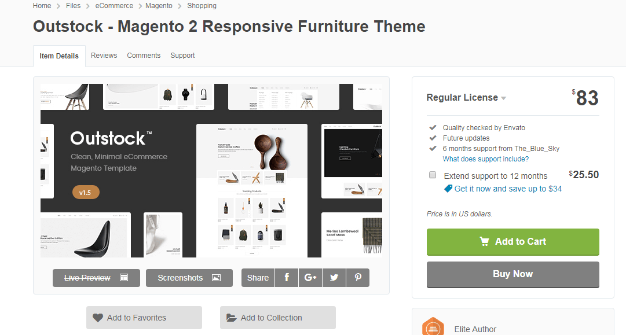Viewport: 626px width, 335px height.
Task: Open the Files breadcrumb link
Action: tap(73, 6)
